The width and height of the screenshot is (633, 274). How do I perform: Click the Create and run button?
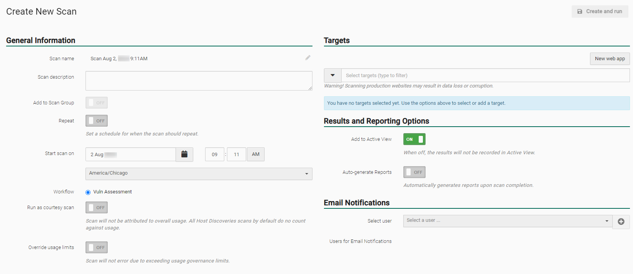(600, 12)
